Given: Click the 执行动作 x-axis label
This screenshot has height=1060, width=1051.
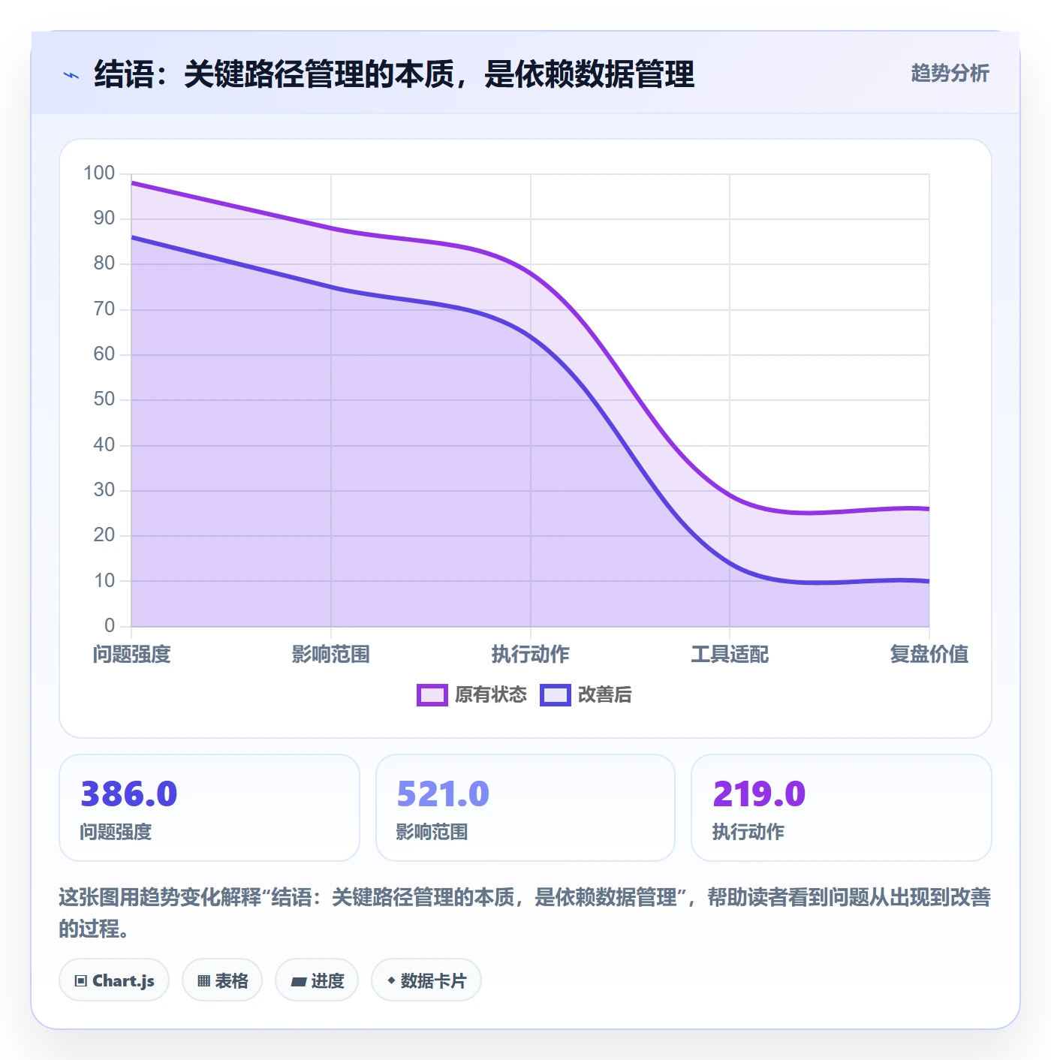Looking at the screenshot, I should (x=531, y=655).
